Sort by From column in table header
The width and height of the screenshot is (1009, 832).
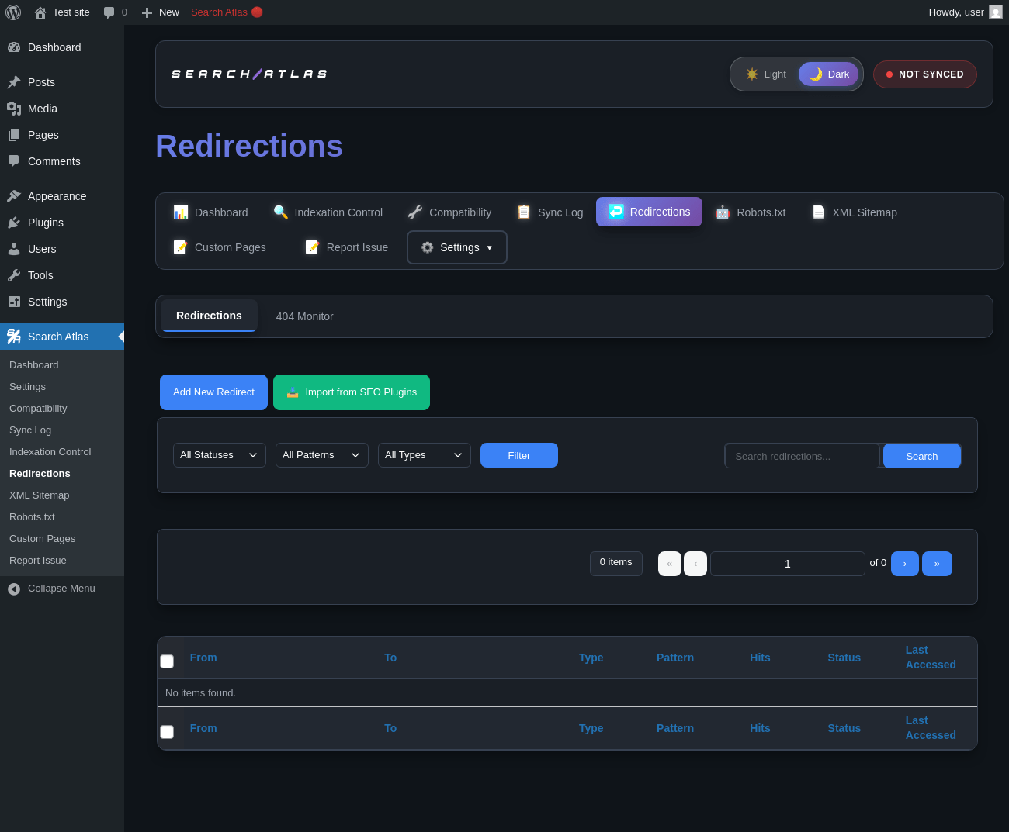tap(203, 658)
